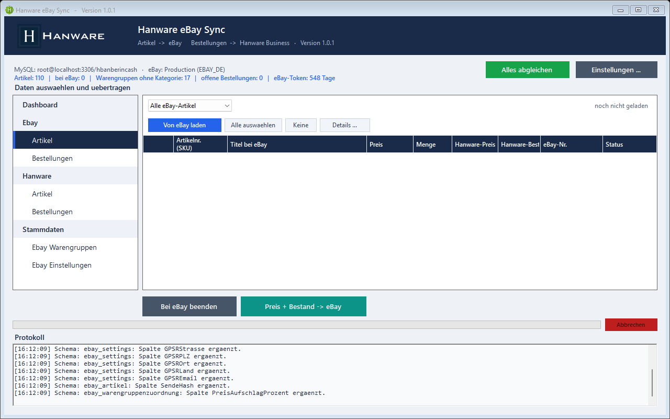Push Preis + Bestand -> eBay
The height and width of the screenshot is (419, 670).
pyautogui.click(x=304, y=306)
